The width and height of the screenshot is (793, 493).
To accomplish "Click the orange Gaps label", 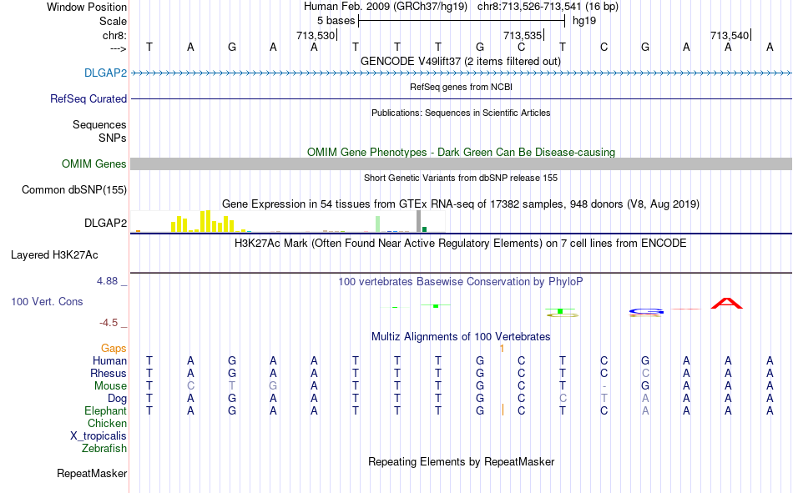I will 114,348.
